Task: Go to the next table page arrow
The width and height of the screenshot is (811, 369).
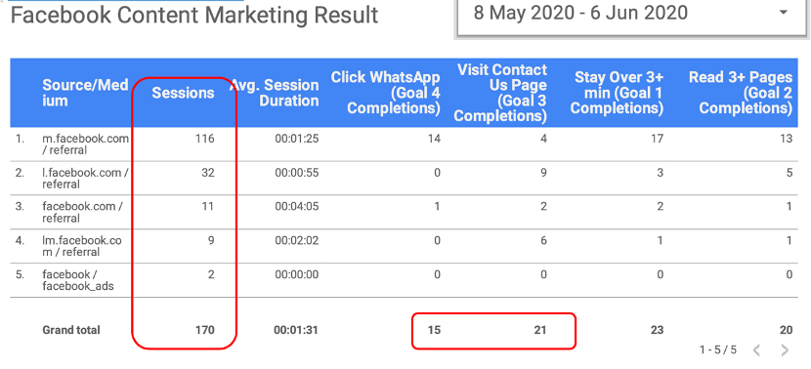Action: [785, 350]
